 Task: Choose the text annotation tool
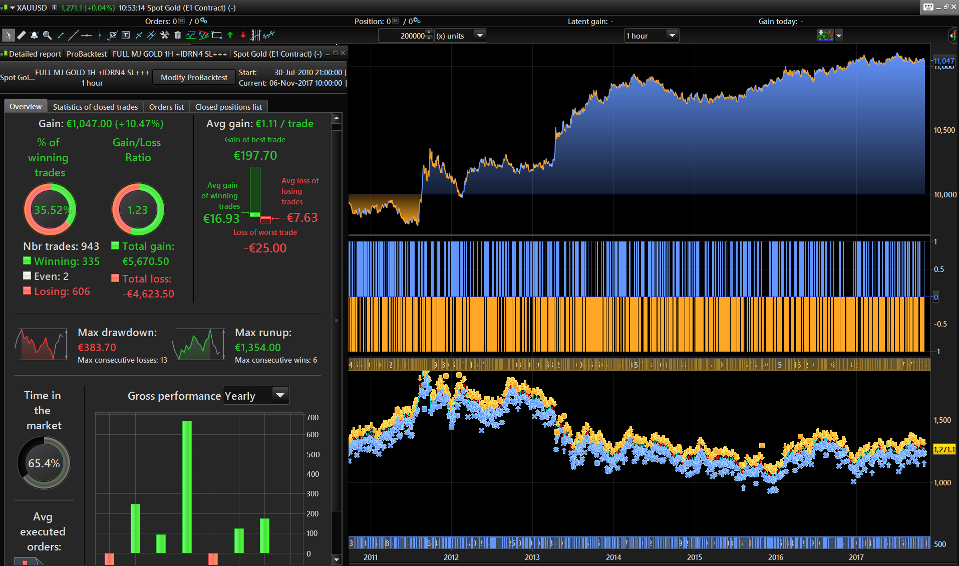click(x=126, y=35)
